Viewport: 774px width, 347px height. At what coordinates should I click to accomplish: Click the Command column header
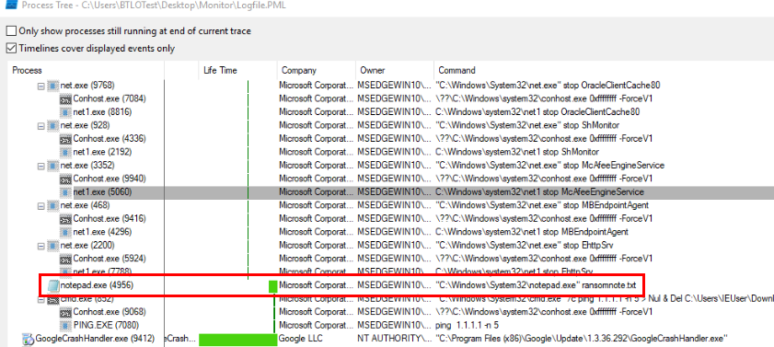tap(604, 70)
